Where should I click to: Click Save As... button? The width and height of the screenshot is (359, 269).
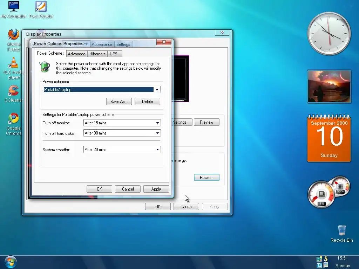click(119, 102)
